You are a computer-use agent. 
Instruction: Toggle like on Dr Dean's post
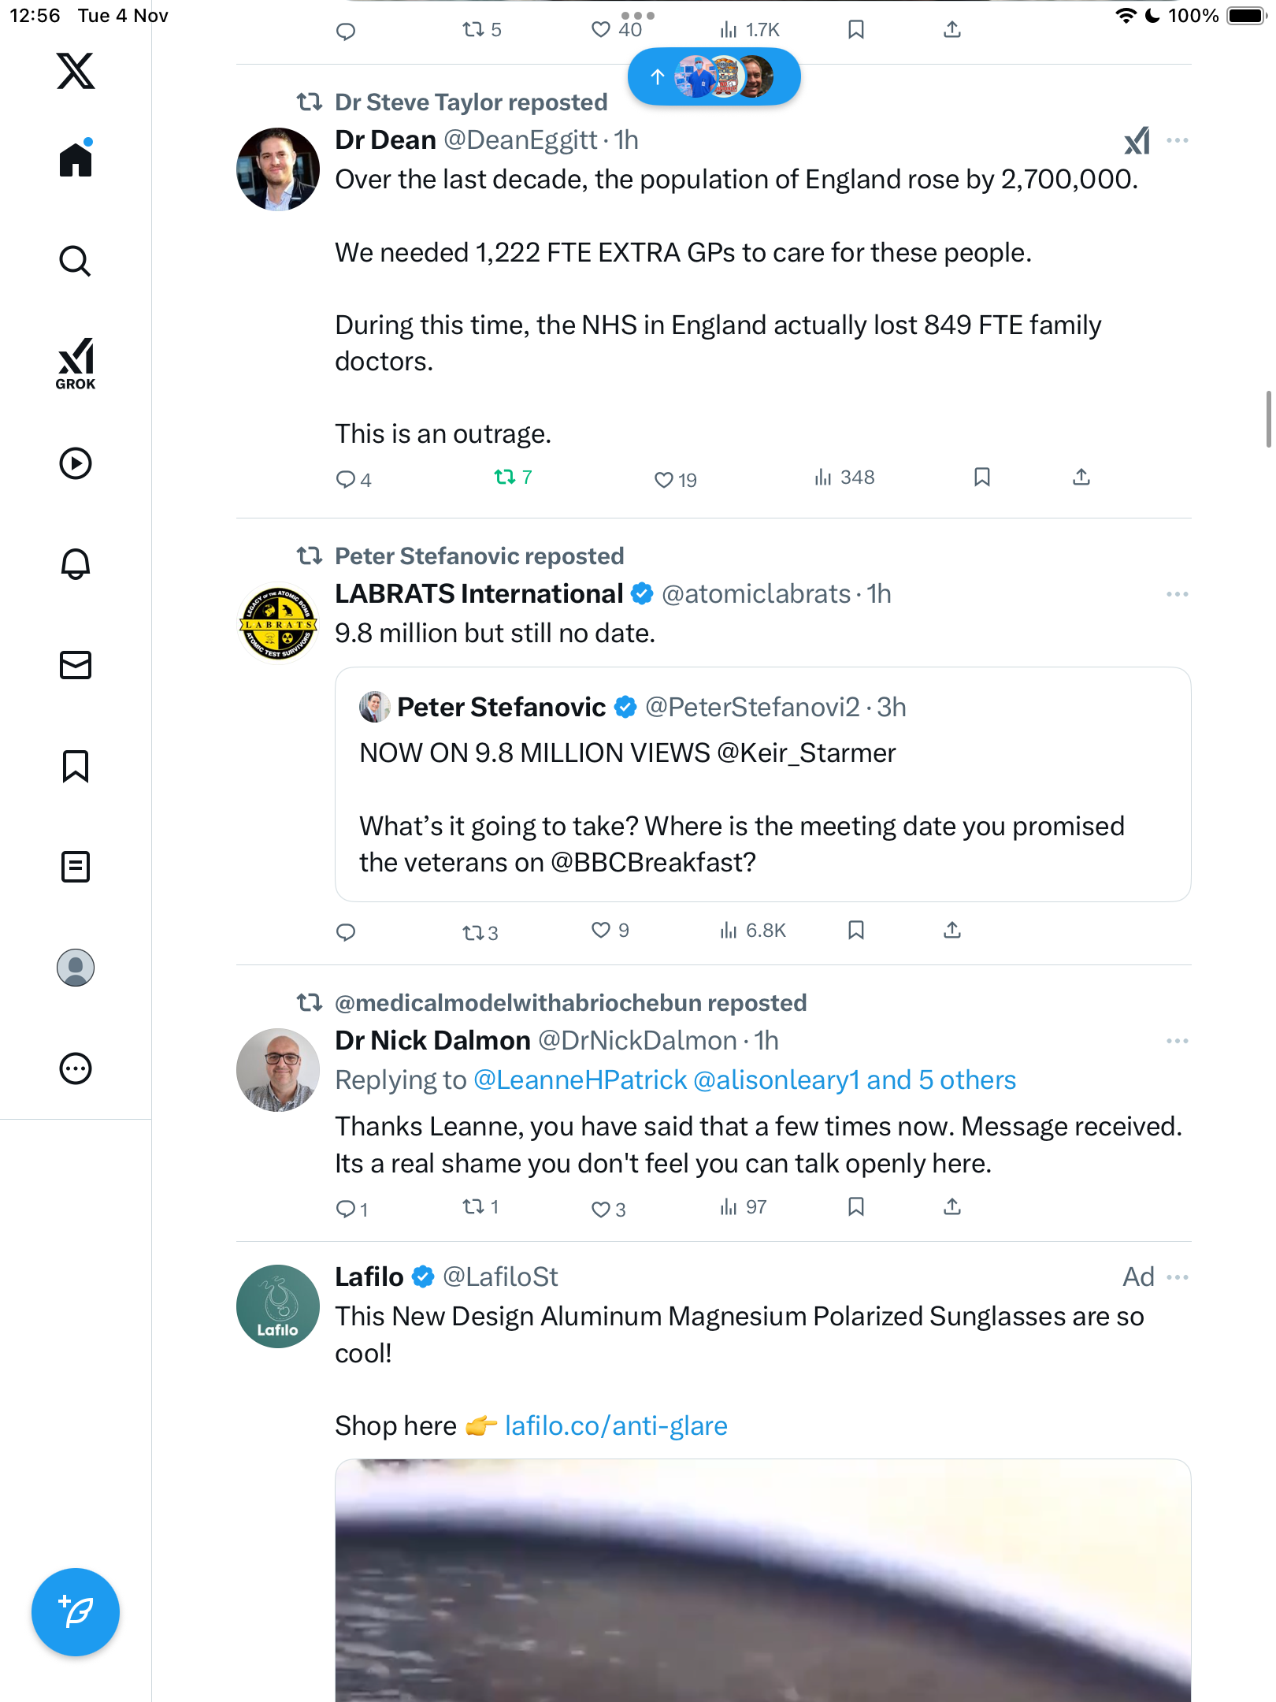(664, 479)
